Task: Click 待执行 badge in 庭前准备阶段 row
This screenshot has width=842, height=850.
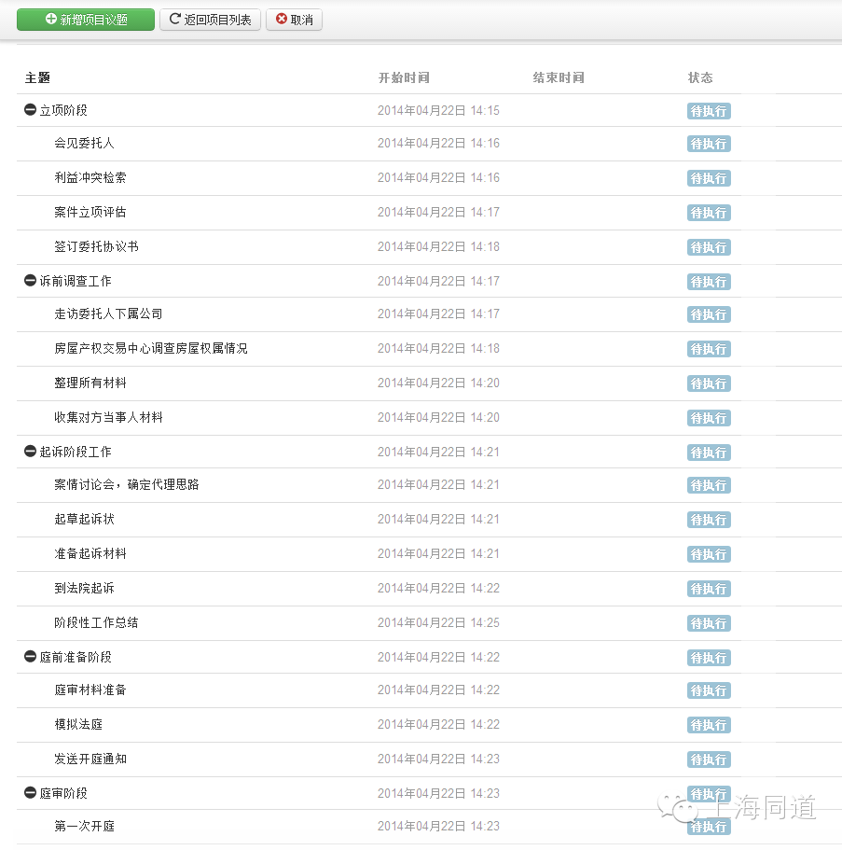Action: (709, 658)
